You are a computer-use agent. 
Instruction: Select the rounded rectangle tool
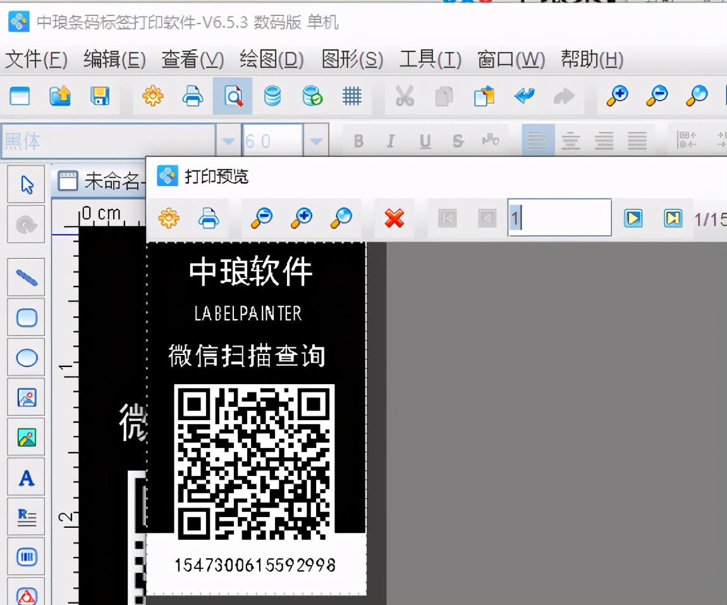pos(25,318)
